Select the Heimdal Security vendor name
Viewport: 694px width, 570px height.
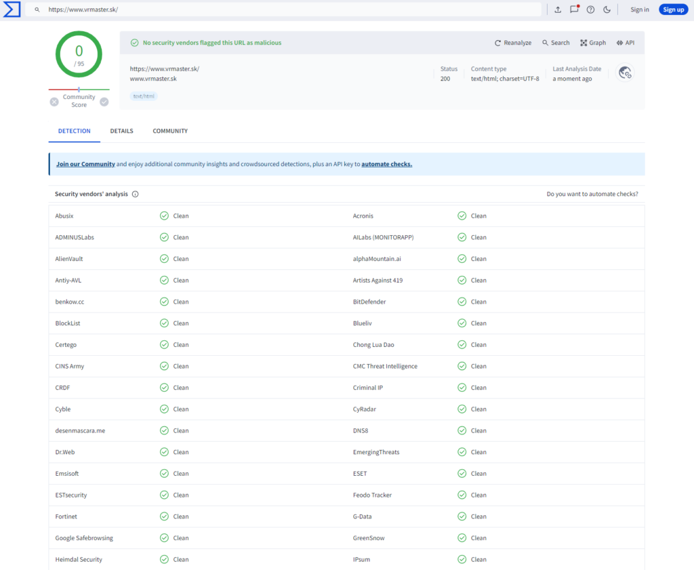(x=79, y=560)
